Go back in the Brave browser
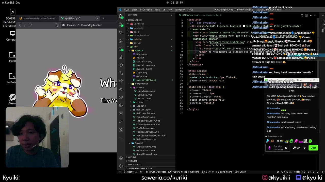 pyautogui.click(x=20, y=25)
